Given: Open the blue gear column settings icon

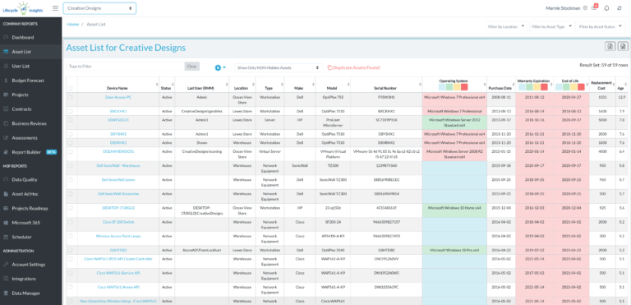Looking at the screenshot, I should 219,67.
